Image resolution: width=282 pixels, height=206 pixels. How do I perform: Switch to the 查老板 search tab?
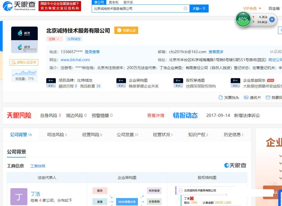point(113,2)
